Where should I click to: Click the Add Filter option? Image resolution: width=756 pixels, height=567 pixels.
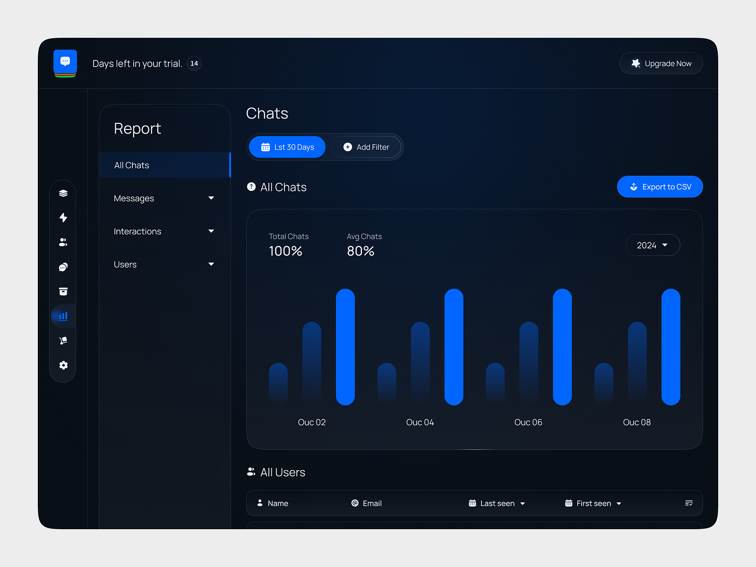tap(367, 147)
